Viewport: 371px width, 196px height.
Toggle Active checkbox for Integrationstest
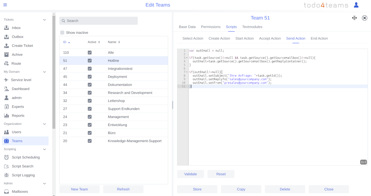[x=90, y=69]
